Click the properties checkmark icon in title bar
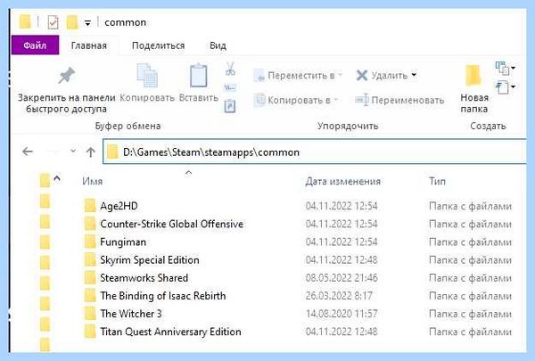 (53, 22)
